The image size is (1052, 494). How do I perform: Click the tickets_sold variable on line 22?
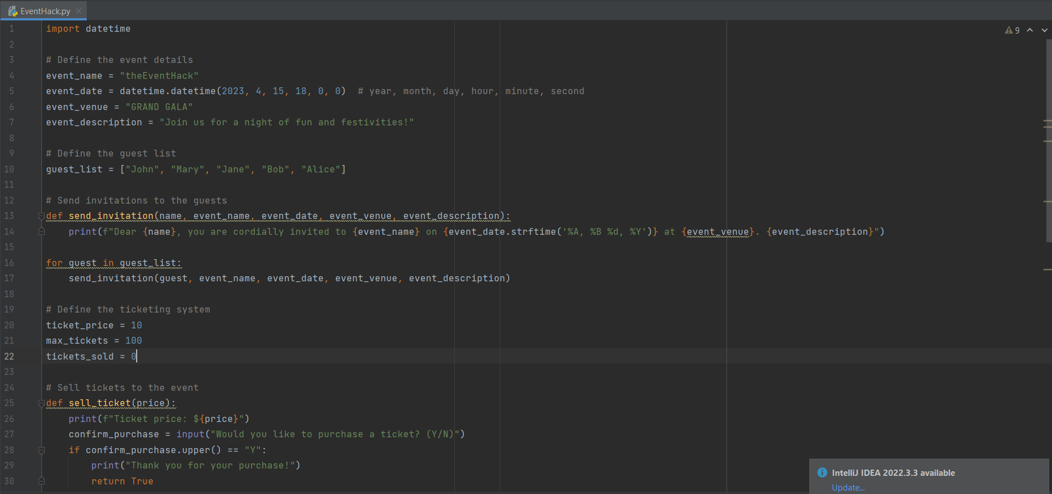[80, 356]
